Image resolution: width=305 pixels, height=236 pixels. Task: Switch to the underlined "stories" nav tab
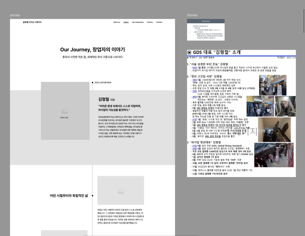(x=126, y=22)
